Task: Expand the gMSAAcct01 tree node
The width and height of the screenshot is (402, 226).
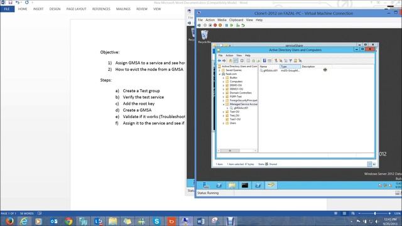Action: 227,108
